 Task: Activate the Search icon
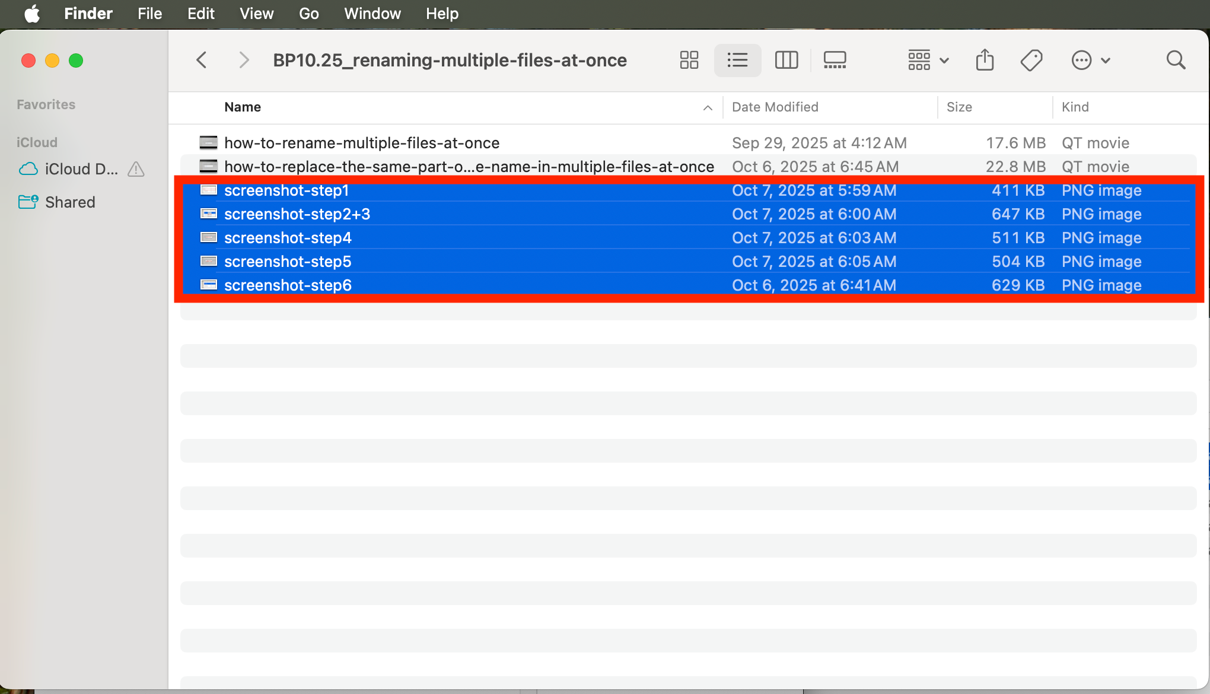tap(1176, 60)
